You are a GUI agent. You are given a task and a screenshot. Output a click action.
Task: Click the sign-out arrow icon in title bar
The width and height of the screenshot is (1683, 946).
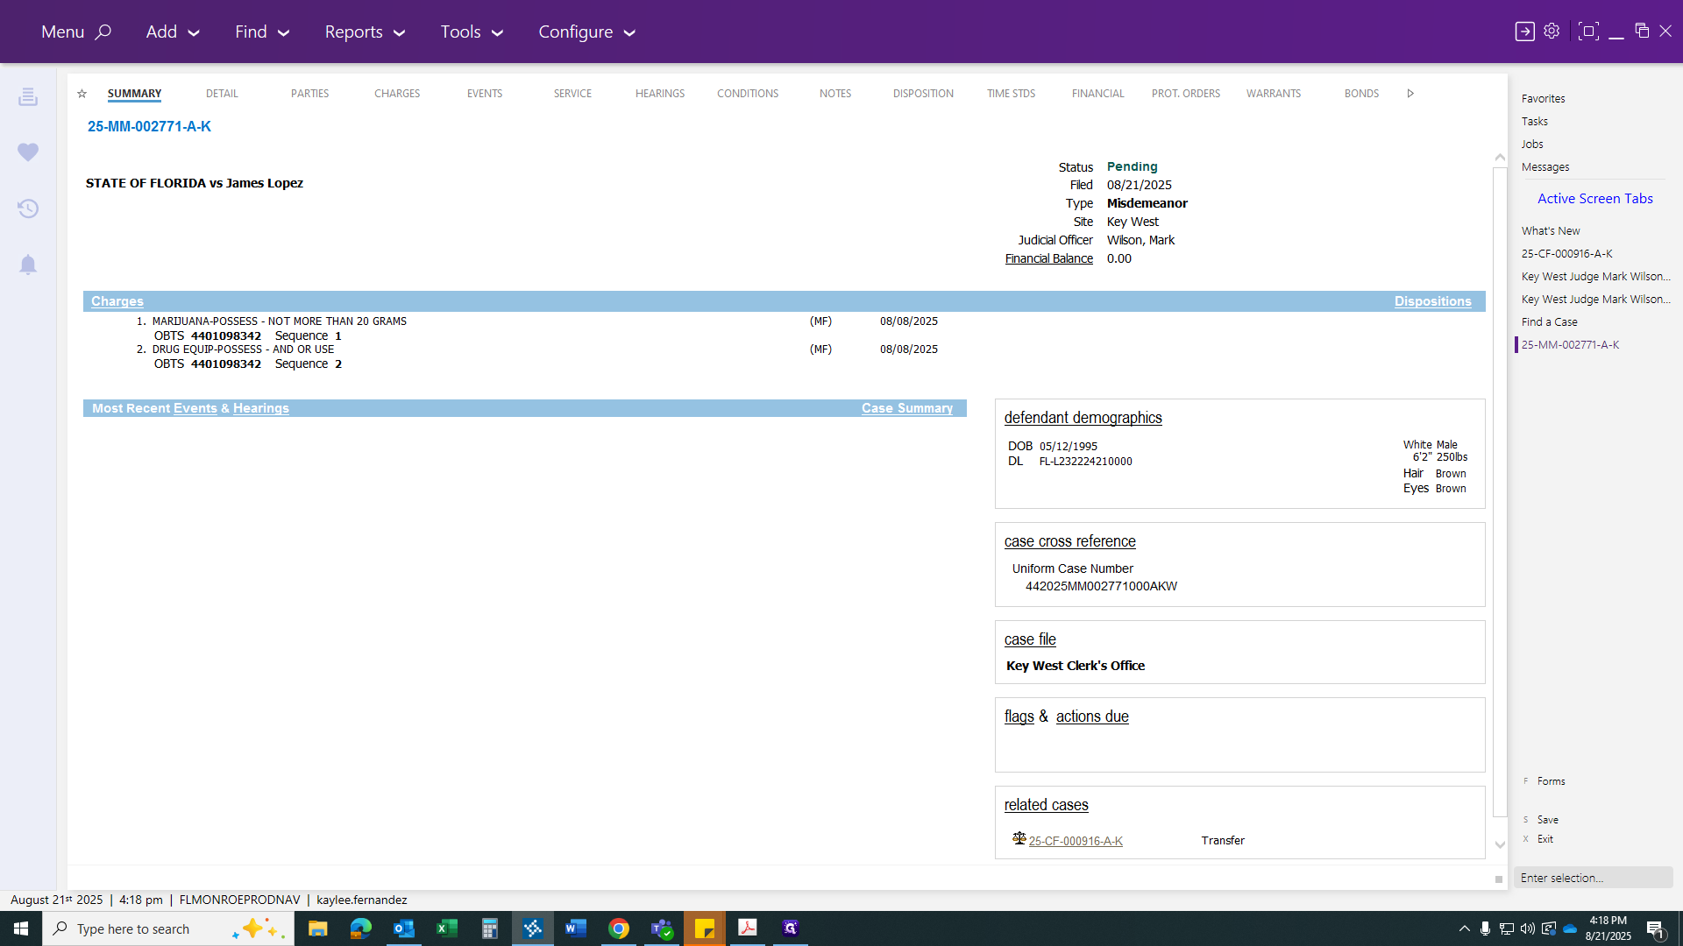1524,31
